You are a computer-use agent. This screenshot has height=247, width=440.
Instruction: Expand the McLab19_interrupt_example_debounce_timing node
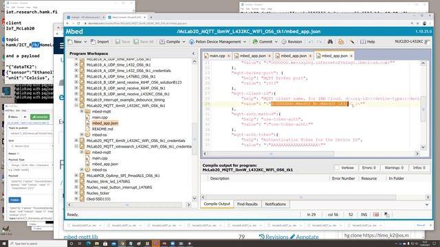pyautogui.click(x=76, y=99)
